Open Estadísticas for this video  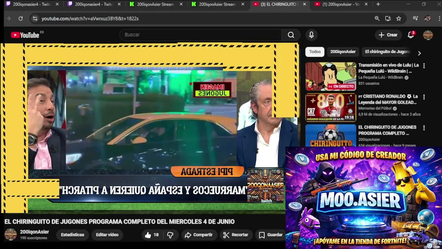pos(73,235)
